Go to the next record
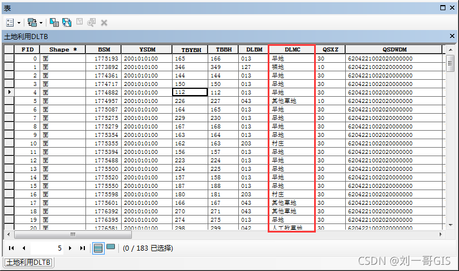Image resolution: width=459 pixels, height=271 pixels. [70, 248]
